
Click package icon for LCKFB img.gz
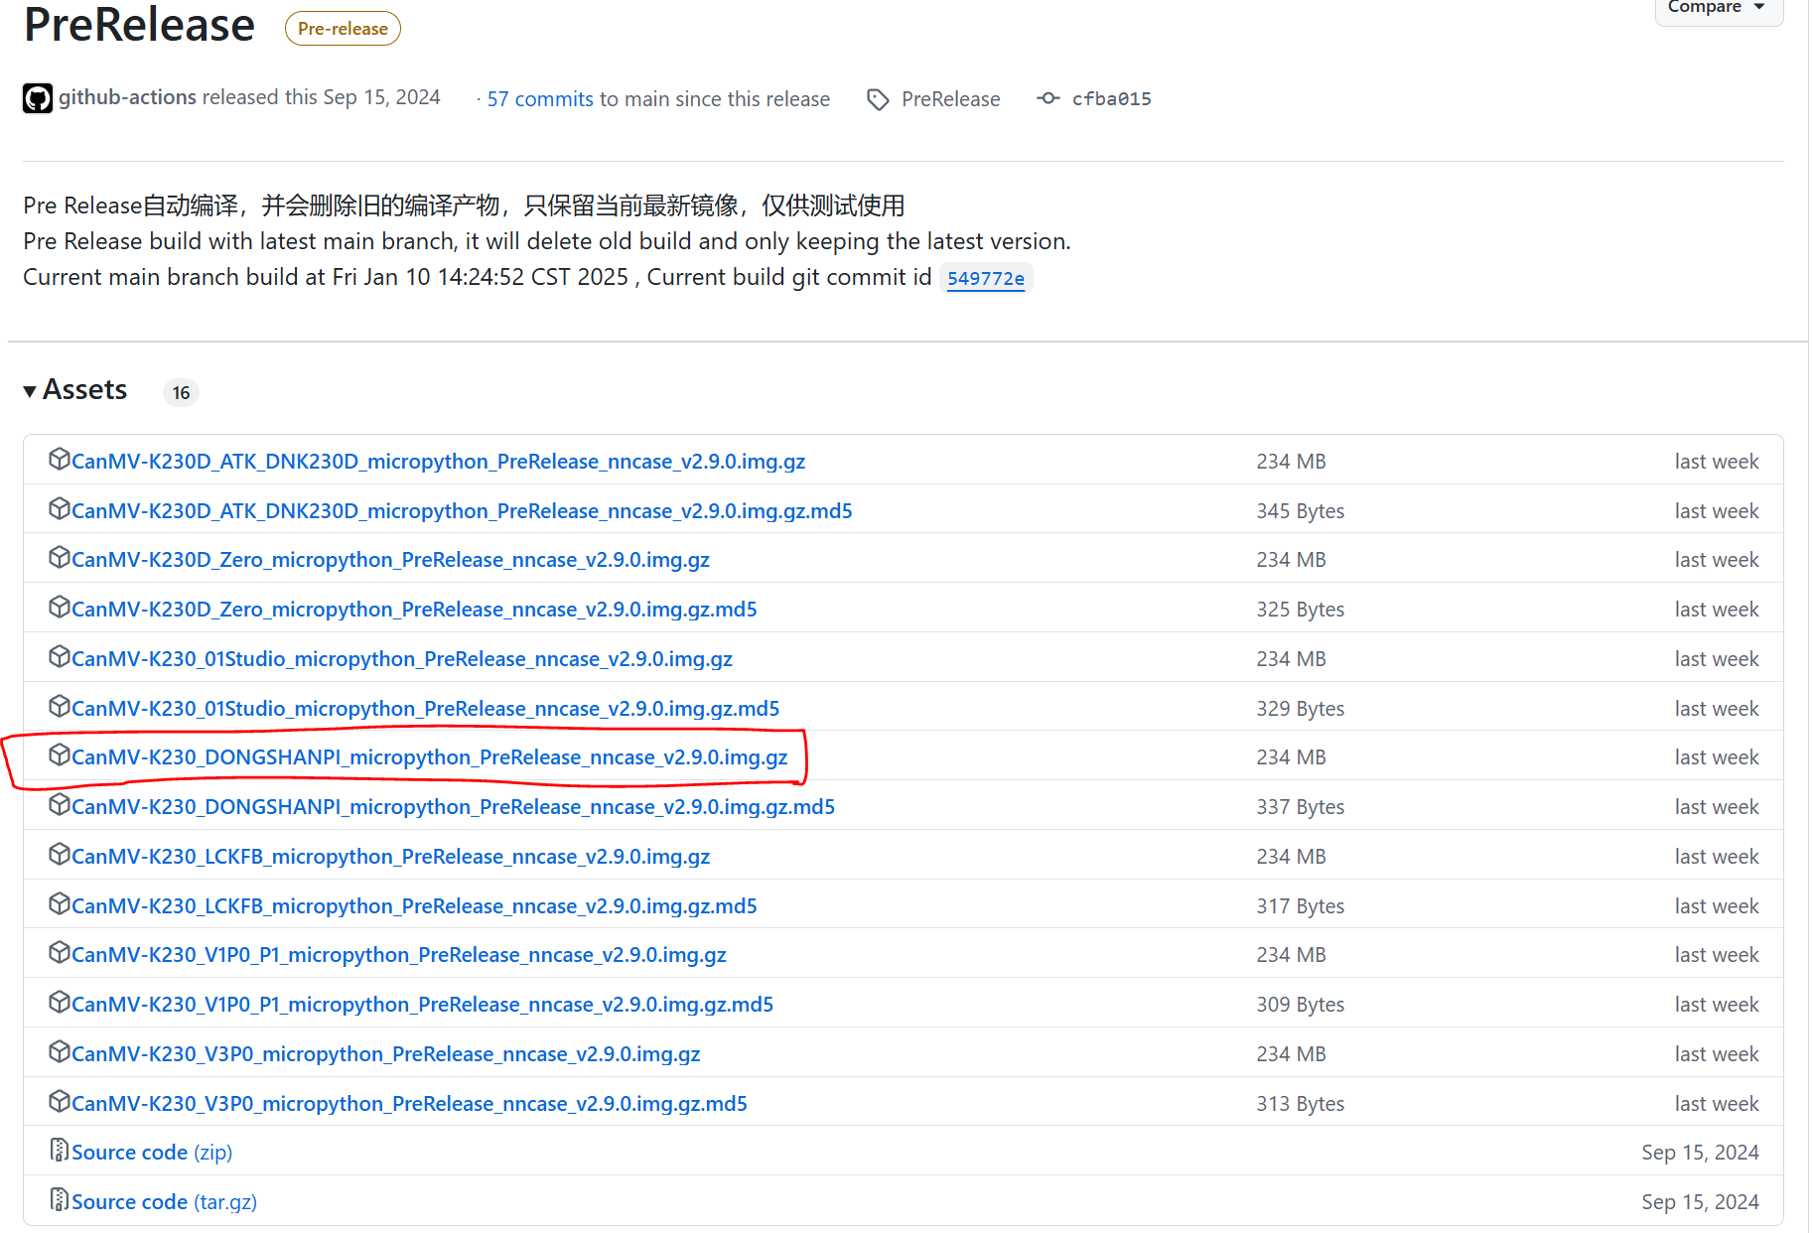(x=60, y=855)
